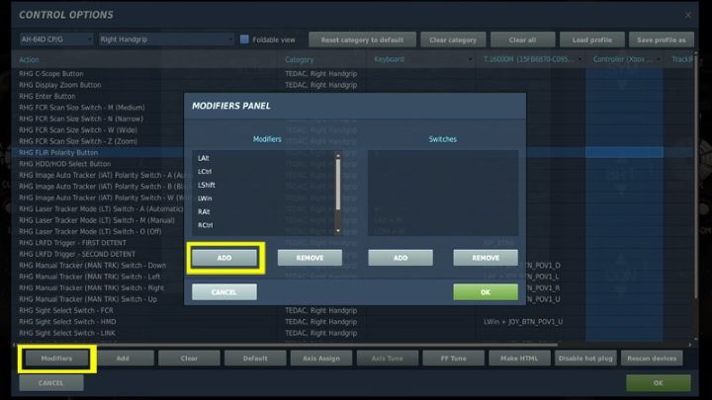Select LWin in the Modifiers list
Screen dimensions: 712x400
click(205, 199)
